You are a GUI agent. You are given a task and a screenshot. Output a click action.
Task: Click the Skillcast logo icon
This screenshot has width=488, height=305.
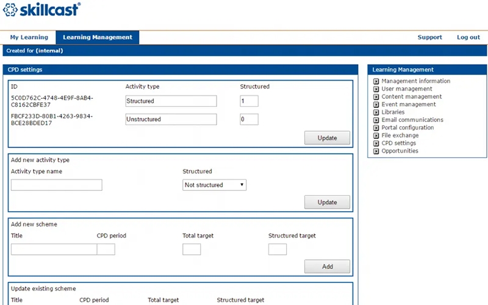pyautogui.click(x=10, y=9)
